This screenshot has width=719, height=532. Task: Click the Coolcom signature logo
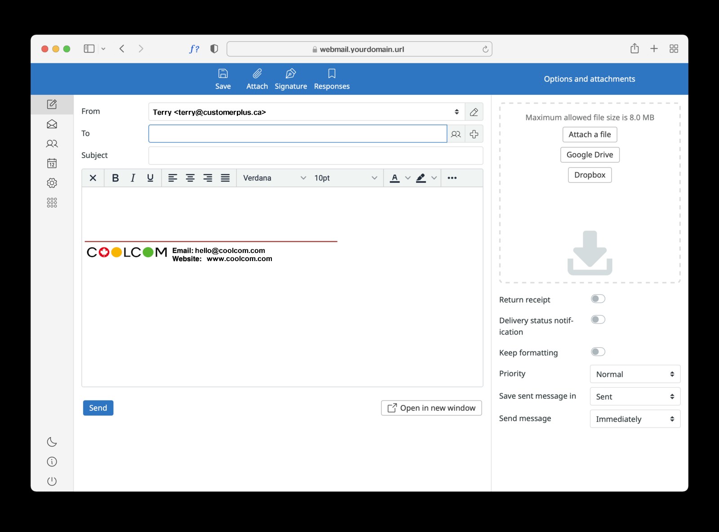click(x=127, y=253)
